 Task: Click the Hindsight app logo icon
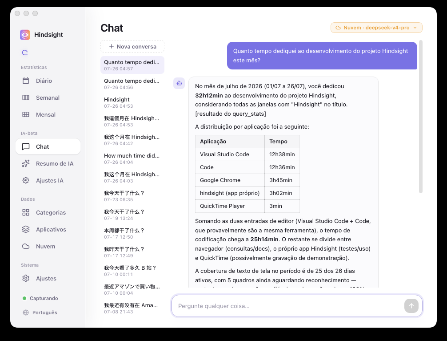point(25,35)
